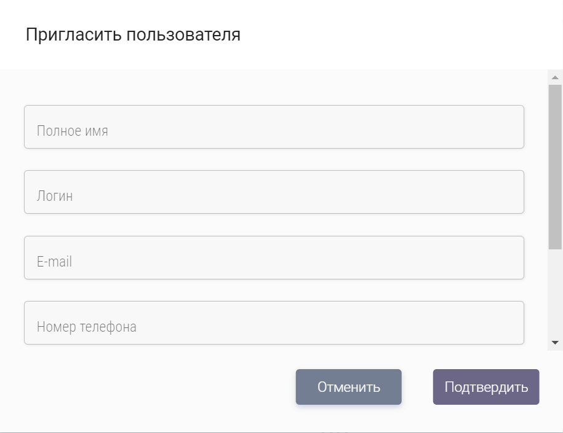Screen dimensions: 563x433
Task: Click the Полное имя placeholder text
Action: pyautogui.click(x=73, y=131)
